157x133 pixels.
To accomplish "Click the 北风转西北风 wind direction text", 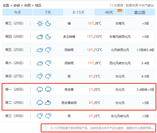I will pyautogui.click(x=120, y=50).
